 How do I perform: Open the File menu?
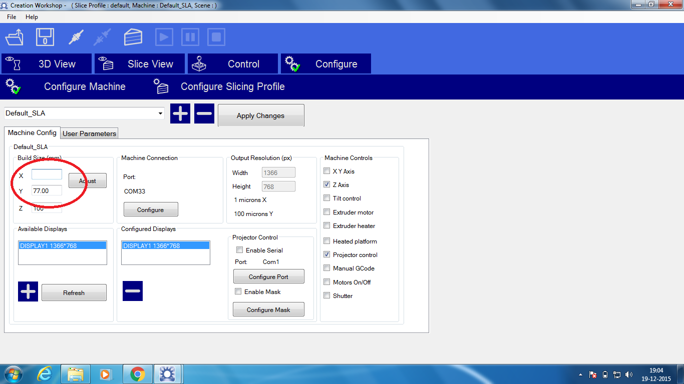(x=12, y=17)
